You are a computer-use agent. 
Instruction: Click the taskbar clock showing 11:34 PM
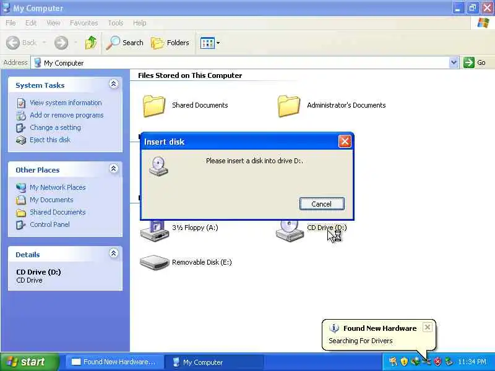[x=472, y=362]
